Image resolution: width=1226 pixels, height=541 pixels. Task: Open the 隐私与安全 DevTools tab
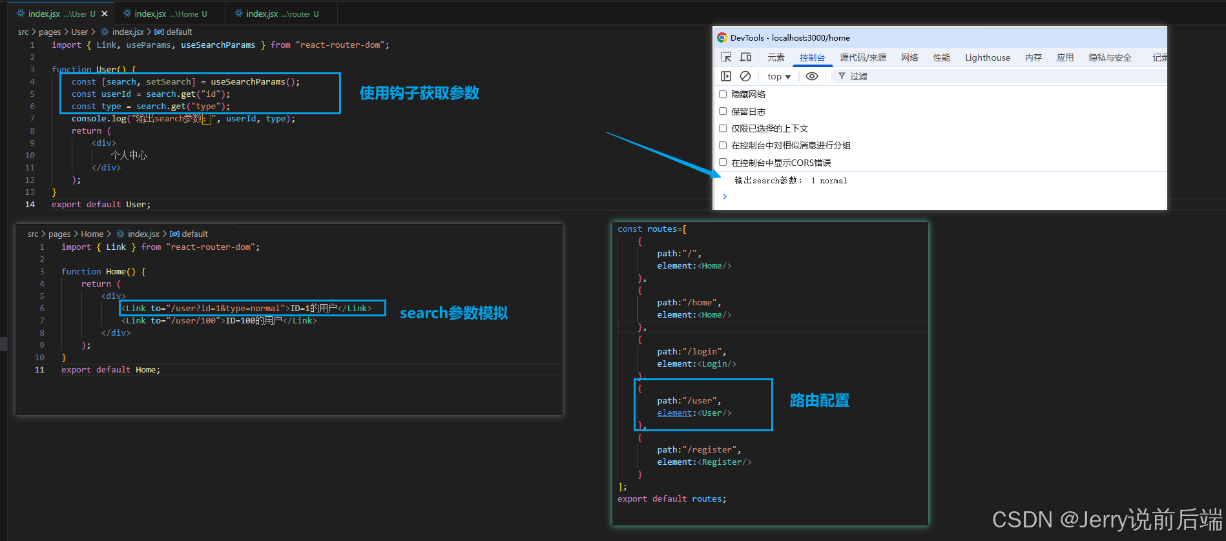click(x=1110, y=57)
